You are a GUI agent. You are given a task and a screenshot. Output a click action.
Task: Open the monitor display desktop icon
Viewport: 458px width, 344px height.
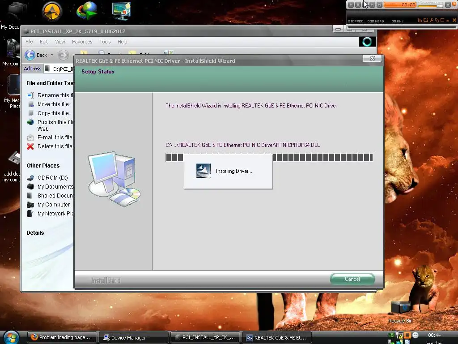pos(121,11)
